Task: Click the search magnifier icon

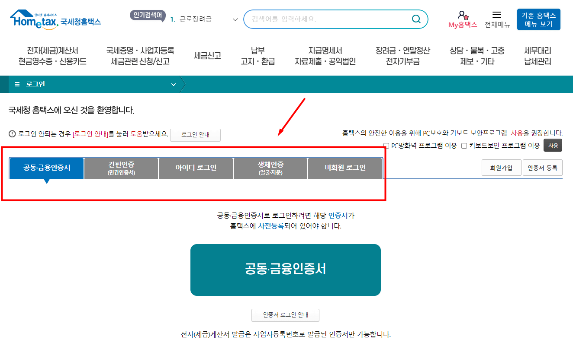Action: pyautogui.click(x=416, y=19)
